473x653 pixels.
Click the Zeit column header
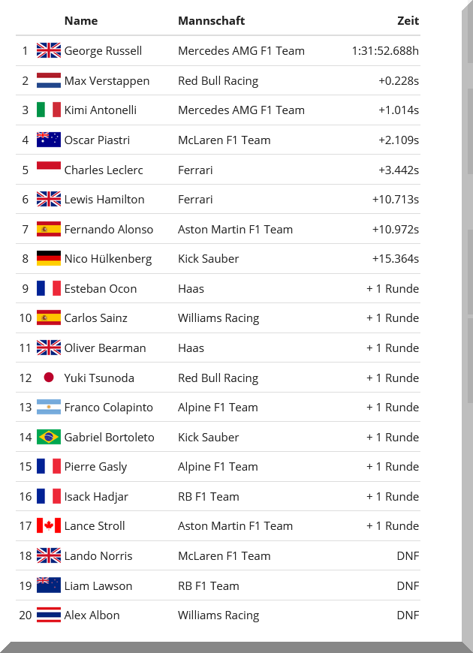tap(408, 21)
